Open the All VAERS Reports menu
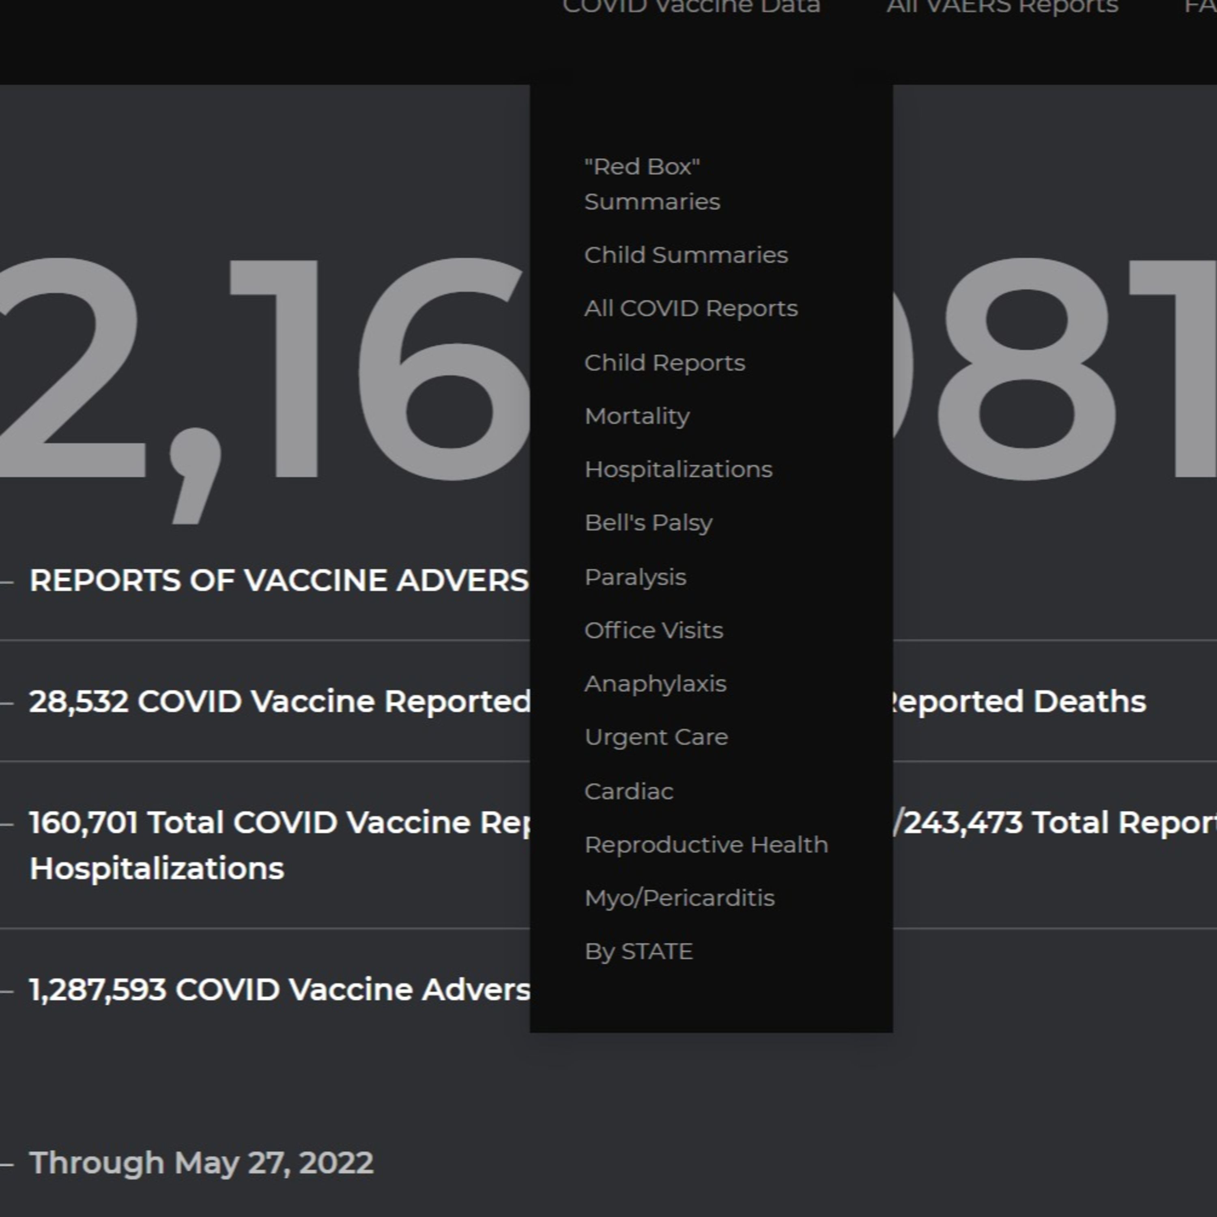Viewport: 1217px width, 1217px height. point(1002,6)
